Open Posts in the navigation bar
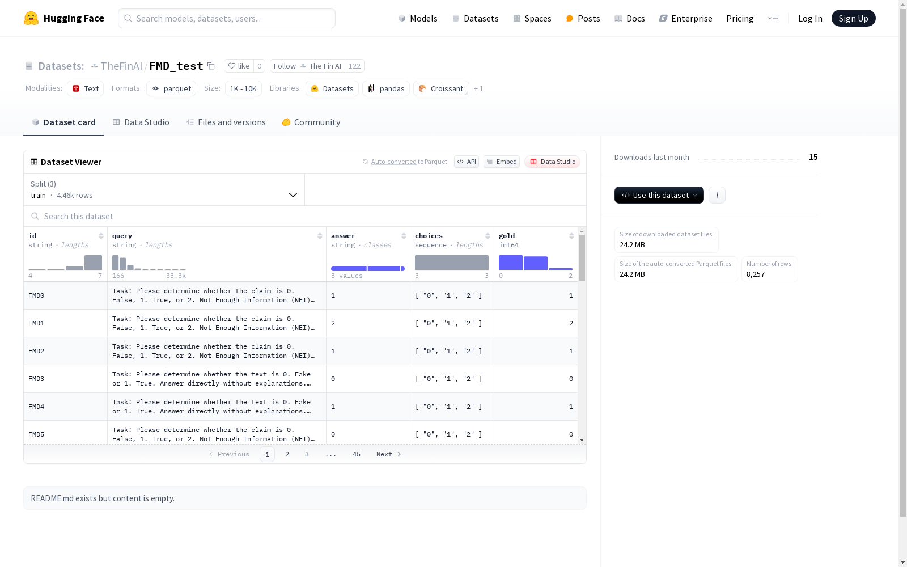The image size is (907, 567). pyautogui.click(x=583, y=18)
